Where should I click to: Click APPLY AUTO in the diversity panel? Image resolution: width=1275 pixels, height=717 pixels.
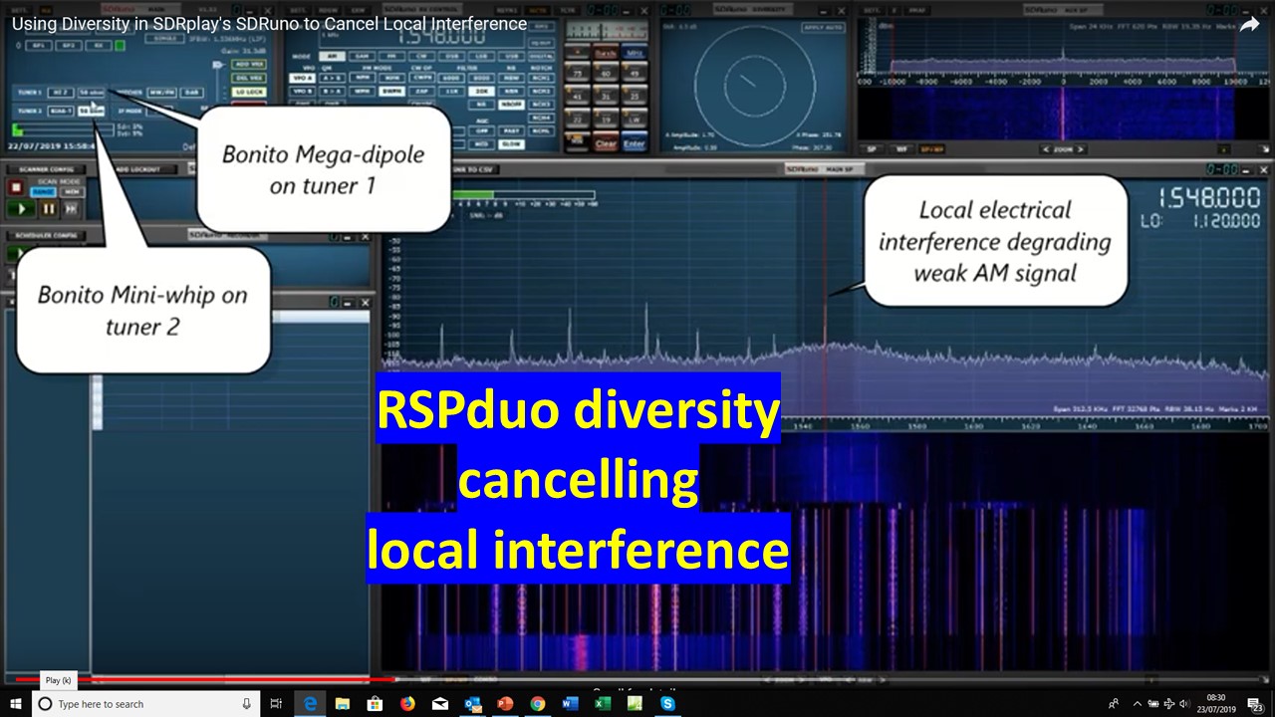pyautogui.click(x=824, y=27)
